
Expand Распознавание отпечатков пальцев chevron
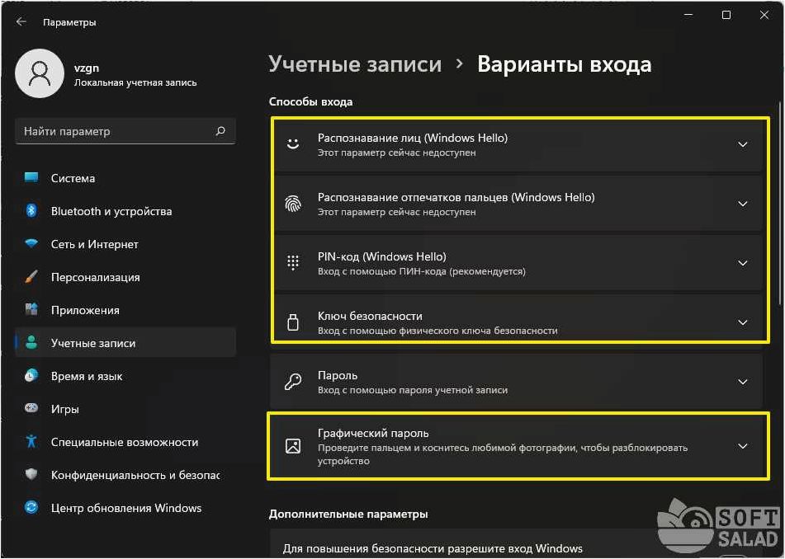tap(742, 204)
